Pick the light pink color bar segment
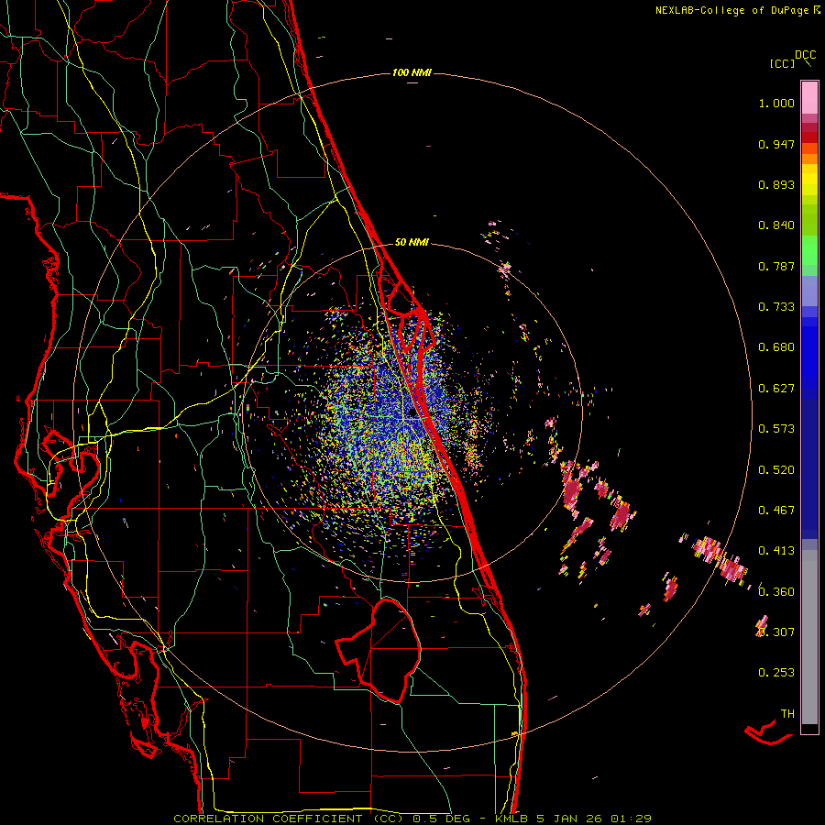The height and width of the screenshot is (825, 825). coord(809,97)
